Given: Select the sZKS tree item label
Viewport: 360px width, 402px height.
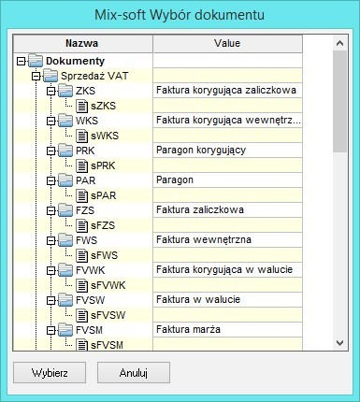Looking at the screenshot, I should click(x=103, y=106).
